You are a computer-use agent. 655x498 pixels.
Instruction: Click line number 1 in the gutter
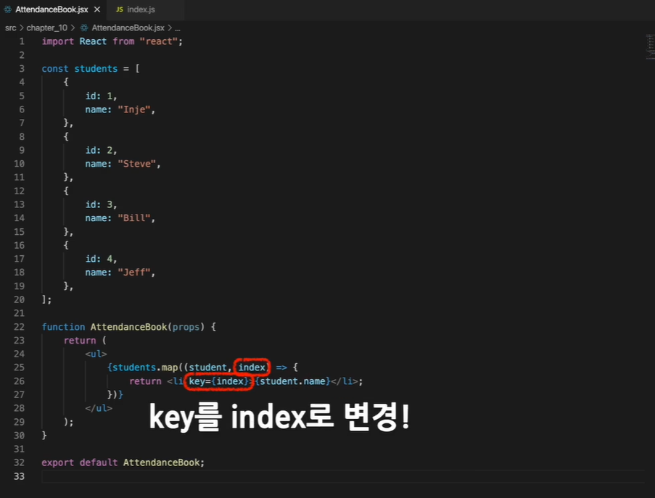point(22,41)
